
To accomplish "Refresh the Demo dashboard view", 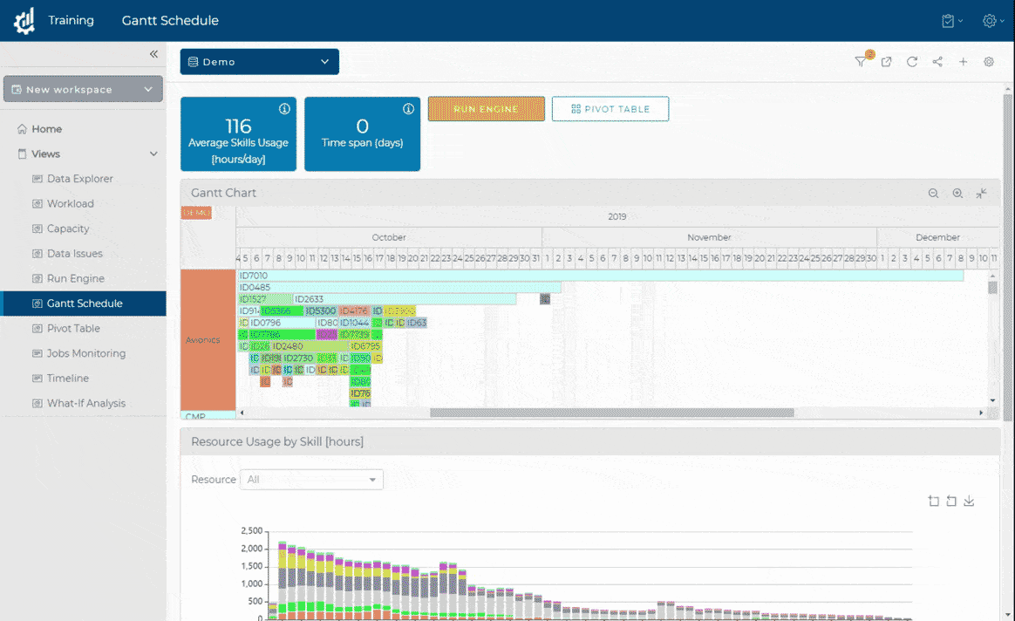I will coord(911,62).
